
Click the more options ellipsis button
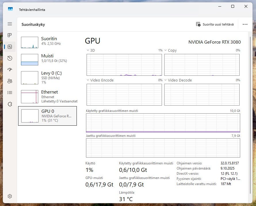point(245,24)
